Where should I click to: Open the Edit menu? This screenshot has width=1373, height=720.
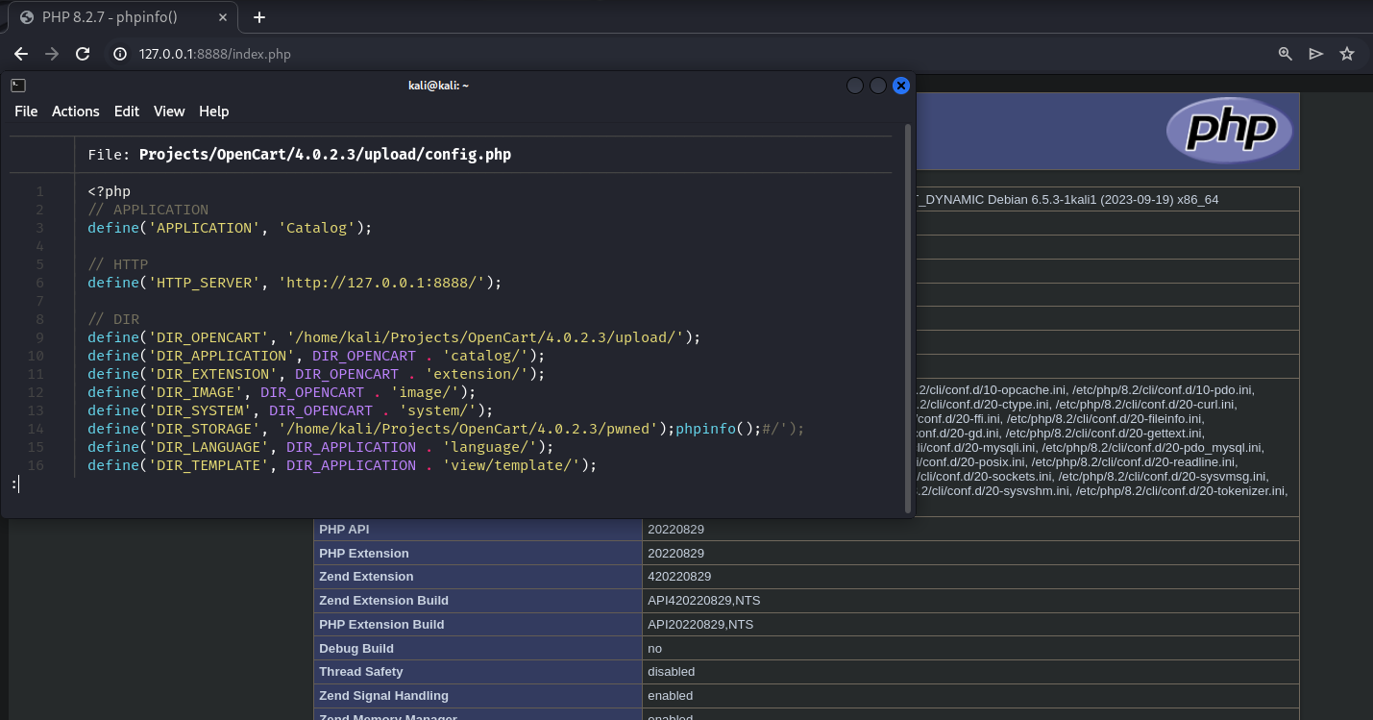126,111
